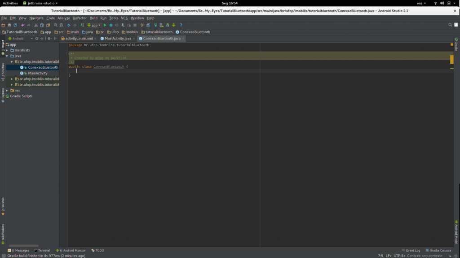
Task: Toggle the Captures side panel
Action: pos(3,95)
